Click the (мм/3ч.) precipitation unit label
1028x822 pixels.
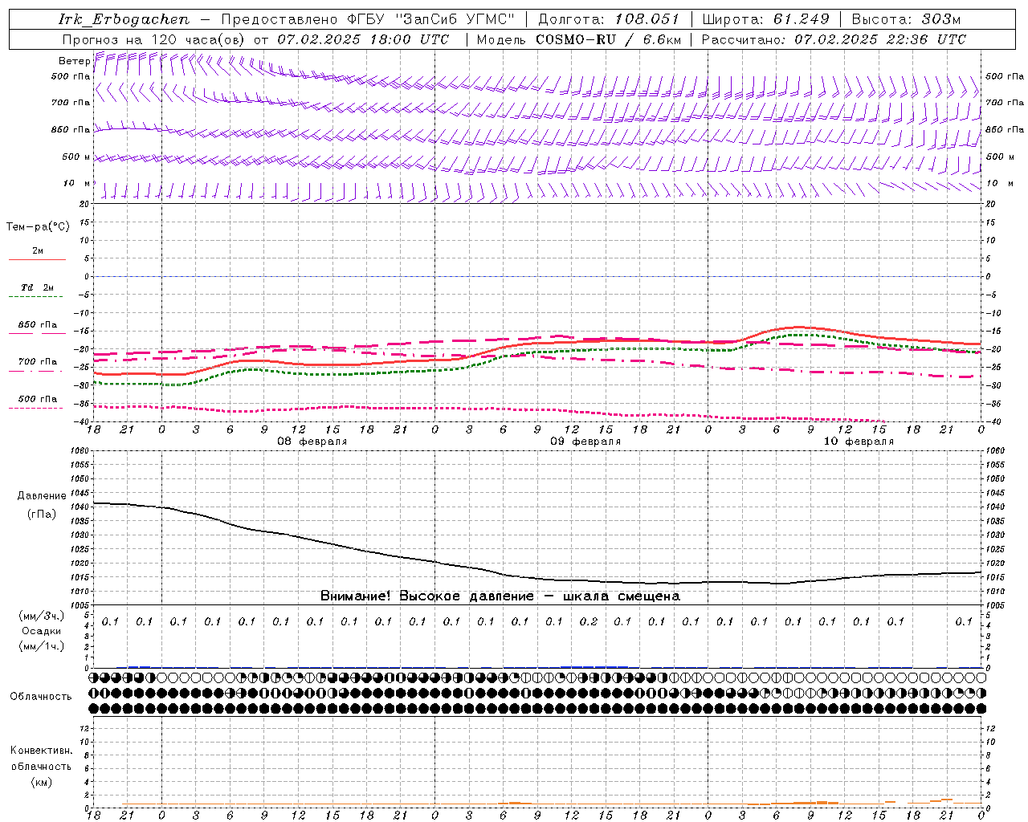pos(42,616)
